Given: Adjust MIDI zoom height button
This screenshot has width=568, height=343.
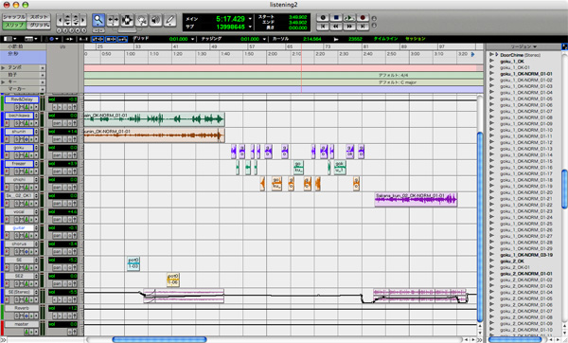Looking at the screenshot, I should point(76,20).
